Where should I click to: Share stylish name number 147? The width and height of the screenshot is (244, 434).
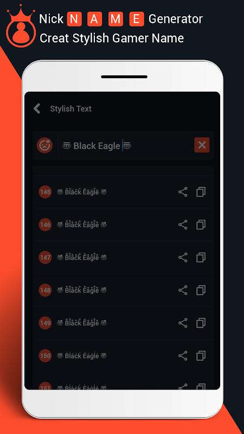click(183, 257)
